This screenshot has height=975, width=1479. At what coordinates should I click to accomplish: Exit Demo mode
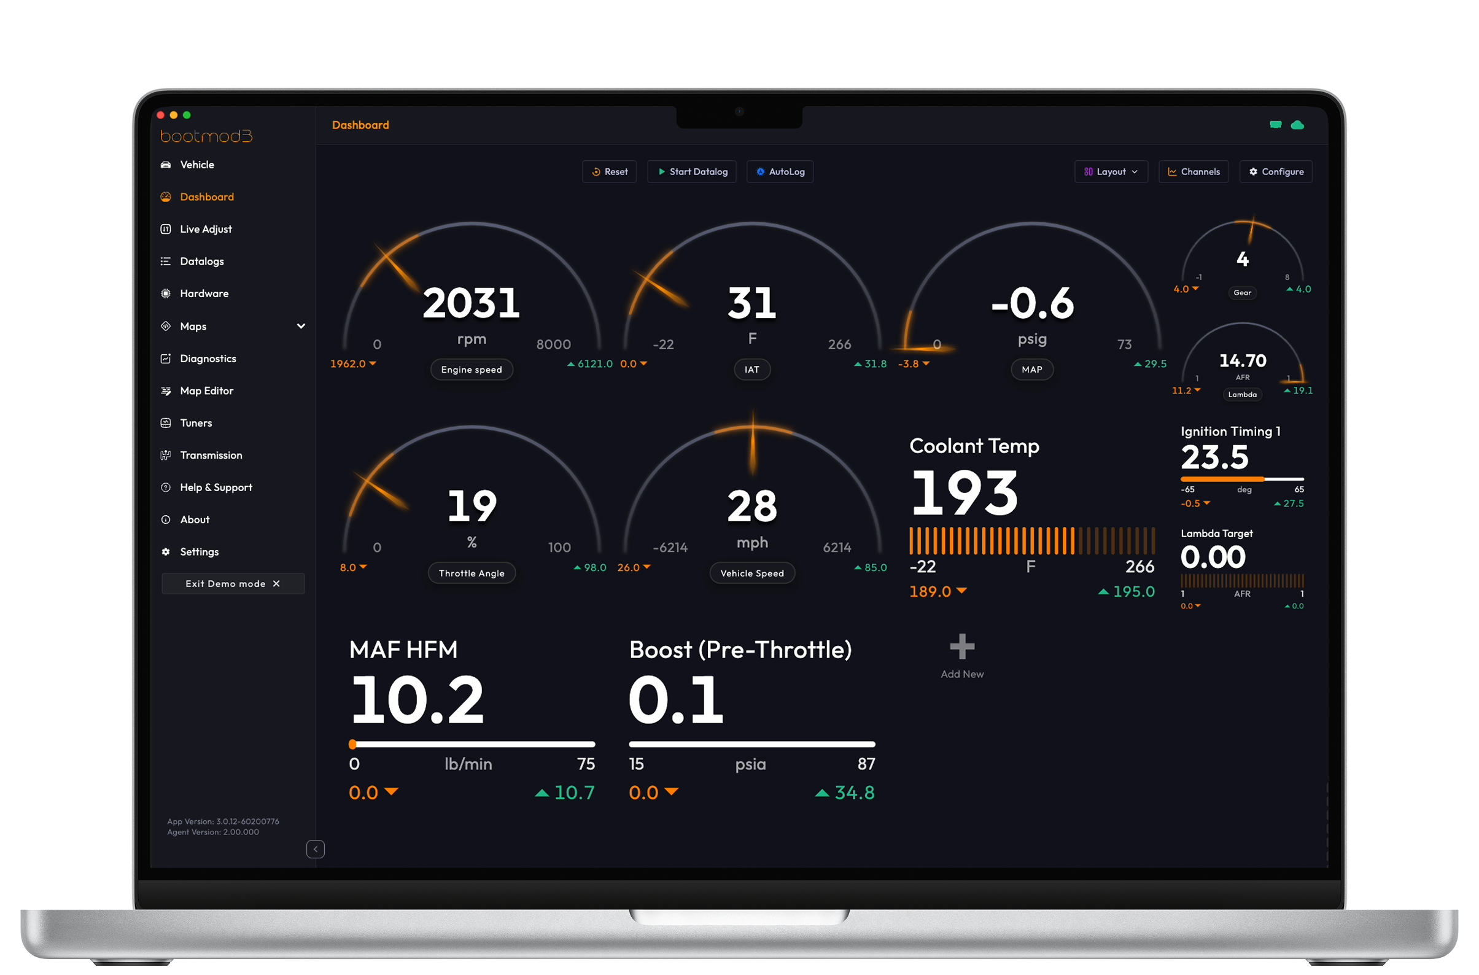[233, 585]
